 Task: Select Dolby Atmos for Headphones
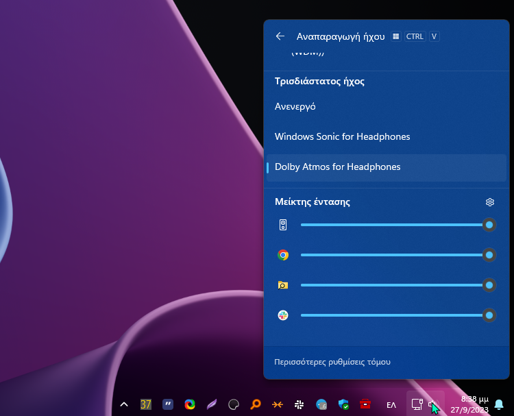pyautogui.click(x=386, y=167)
